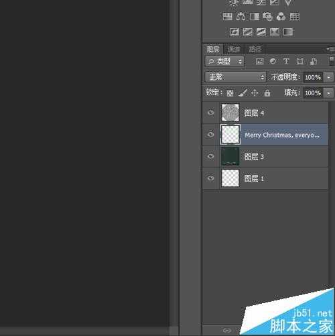Hide 图层 4 with eye icon
Viewport: 335px width, 336px height.
click(x=210, y=113)
